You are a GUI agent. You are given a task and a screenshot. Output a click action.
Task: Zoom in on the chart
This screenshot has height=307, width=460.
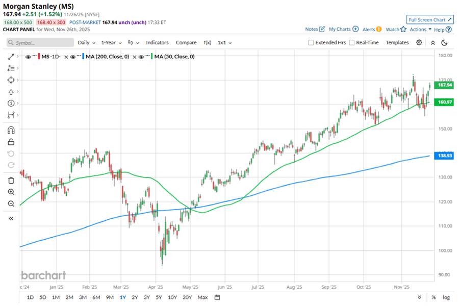pos(11,192)
